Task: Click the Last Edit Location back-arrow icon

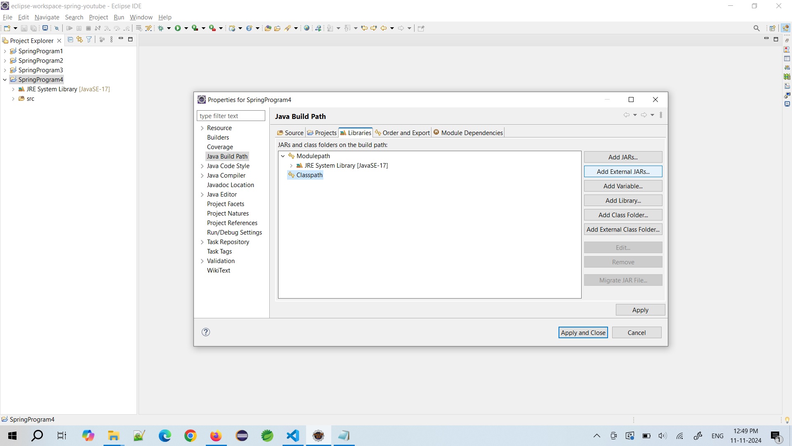Action: coord(364,28)
